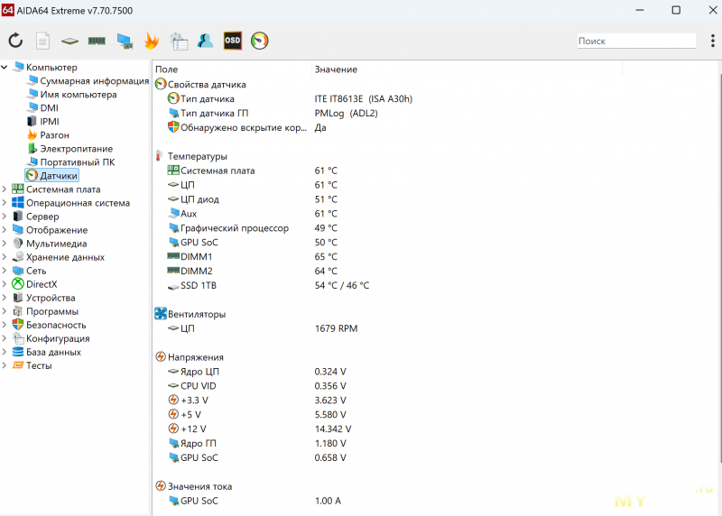Expand the Хранение данных node
722x516 pixels.
pyautogui.click(x=5, y=257)
